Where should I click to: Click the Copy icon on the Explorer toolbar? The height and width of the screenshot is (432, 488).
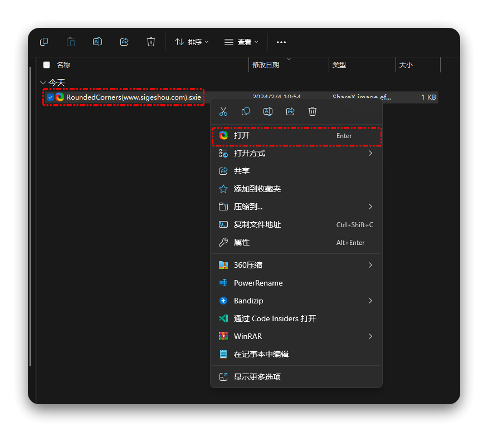point(44,42)
